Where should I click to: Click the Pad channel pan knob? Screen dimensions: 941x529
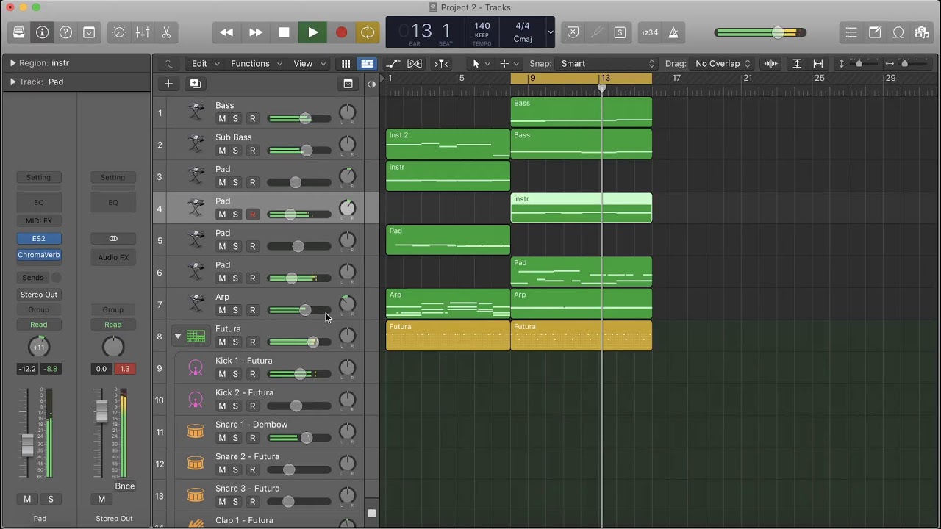(38, 347)
